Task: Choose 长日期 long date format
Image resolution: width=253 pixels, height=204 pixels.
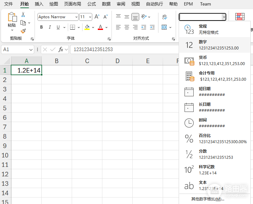Action: [x=215, y=107]
